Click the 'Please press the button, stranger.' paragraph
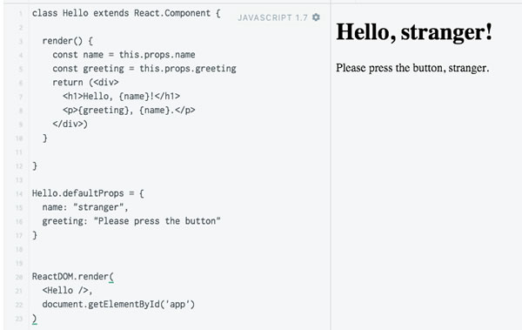The width and height of the screenshot is (522, 330). [x=412, y=68]
